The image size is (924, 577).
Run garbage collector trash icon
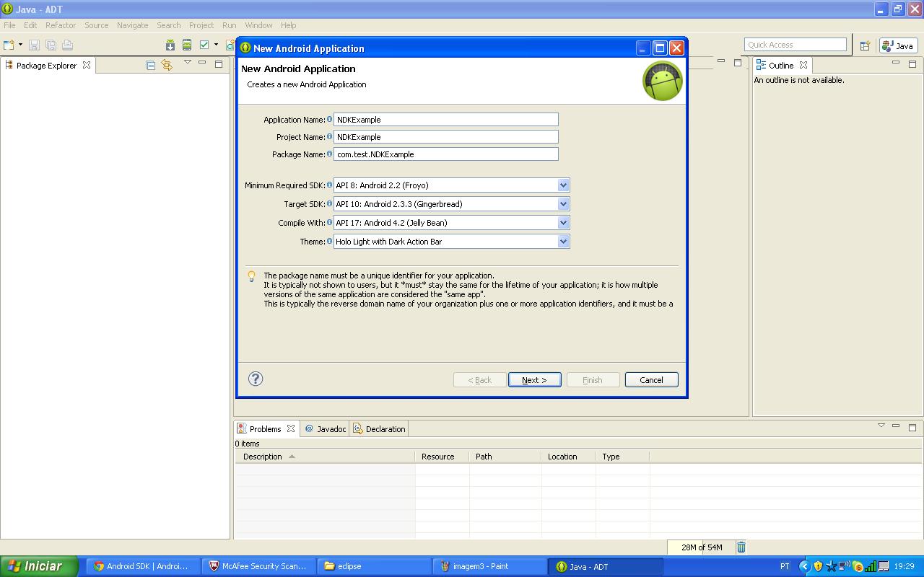(741, 547)
